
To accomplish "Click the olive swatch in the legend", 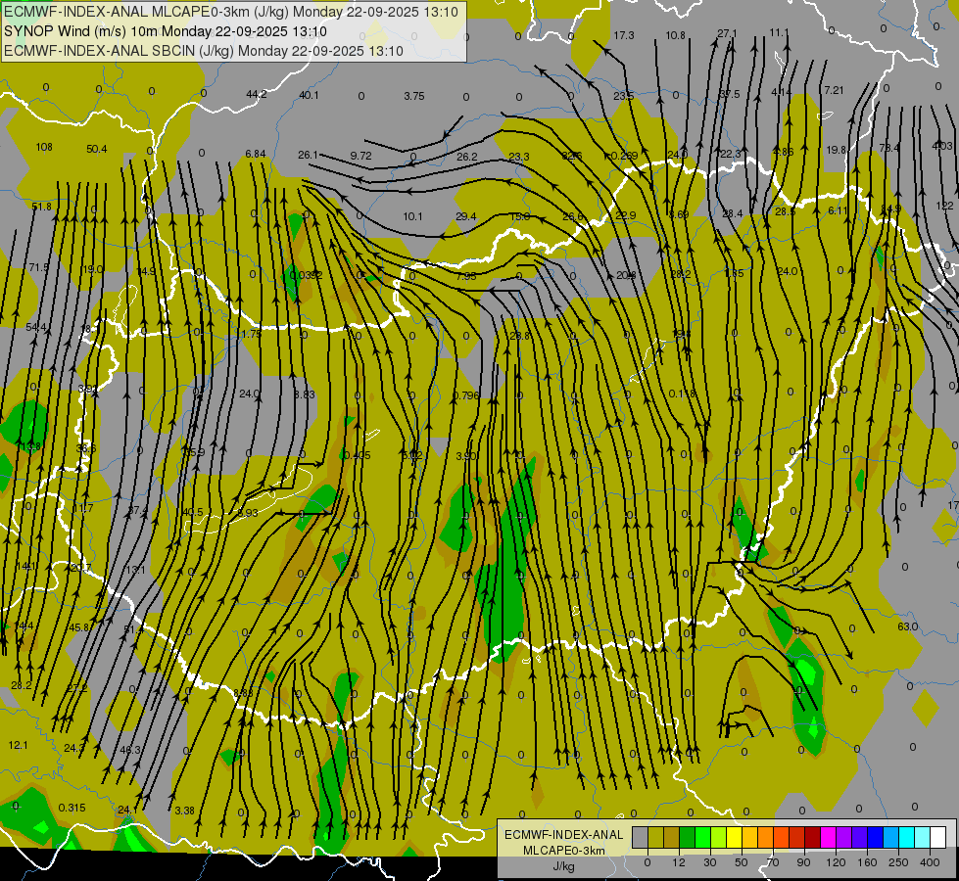I will click(x=655, y=837).
